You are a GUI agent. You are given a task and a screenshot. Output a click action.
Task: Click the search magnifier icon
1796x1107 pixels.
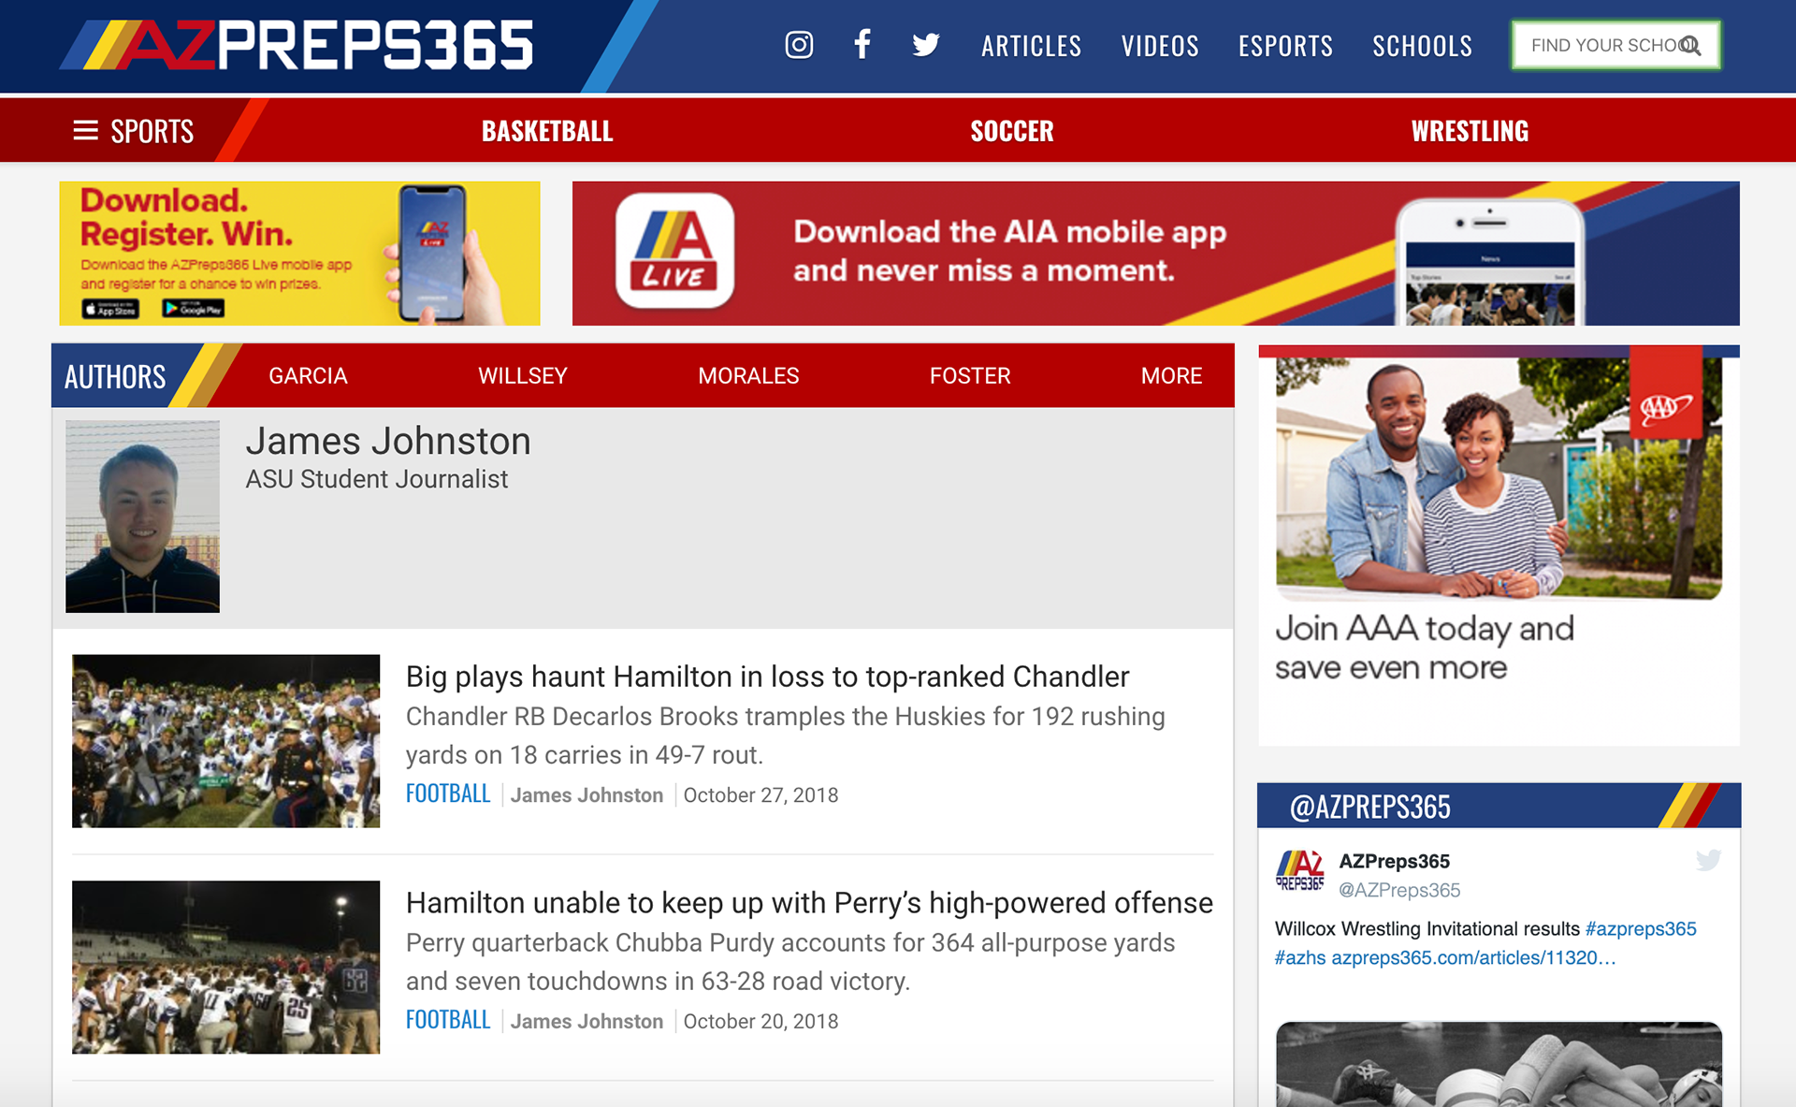[1690, 45]
